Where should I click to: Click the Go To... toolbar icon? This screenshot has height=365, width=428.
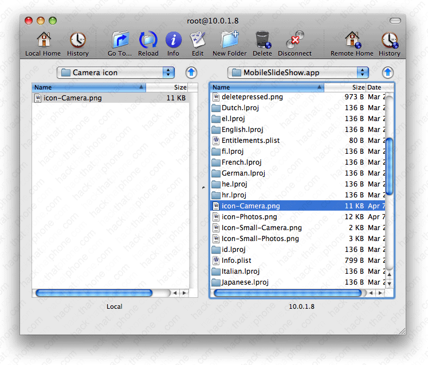(120, 40)
